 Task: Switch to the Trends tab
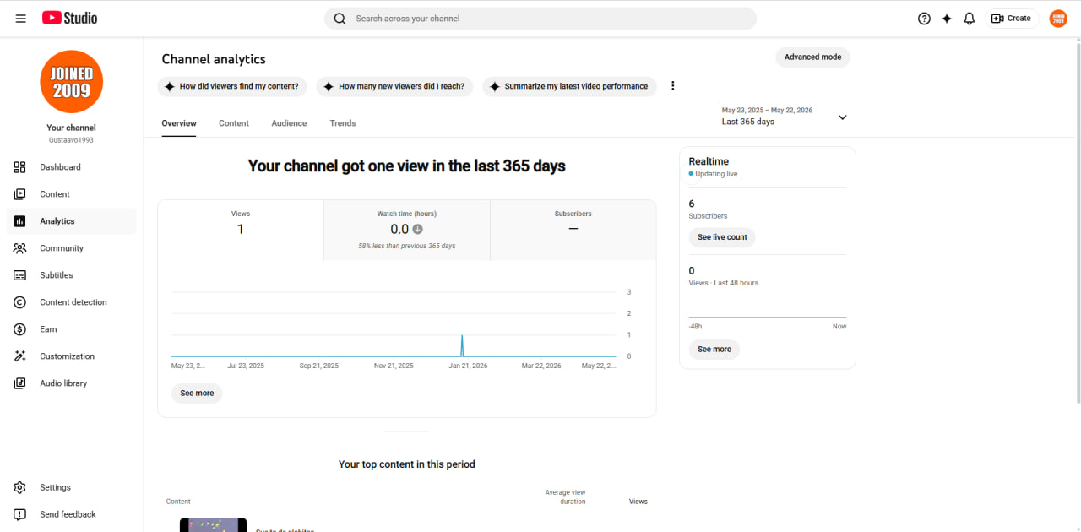coord(343,123)
